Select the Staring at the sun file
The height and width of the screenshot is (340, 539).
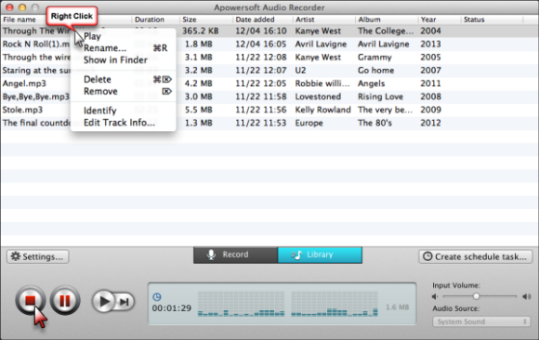(36, 71)
